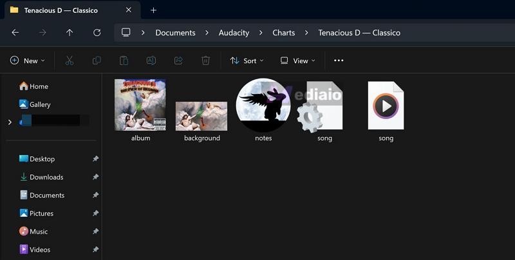This screenshot has width=515, height=260.
Task: Open Documents in the sidebar
Action: coord(42,195)
